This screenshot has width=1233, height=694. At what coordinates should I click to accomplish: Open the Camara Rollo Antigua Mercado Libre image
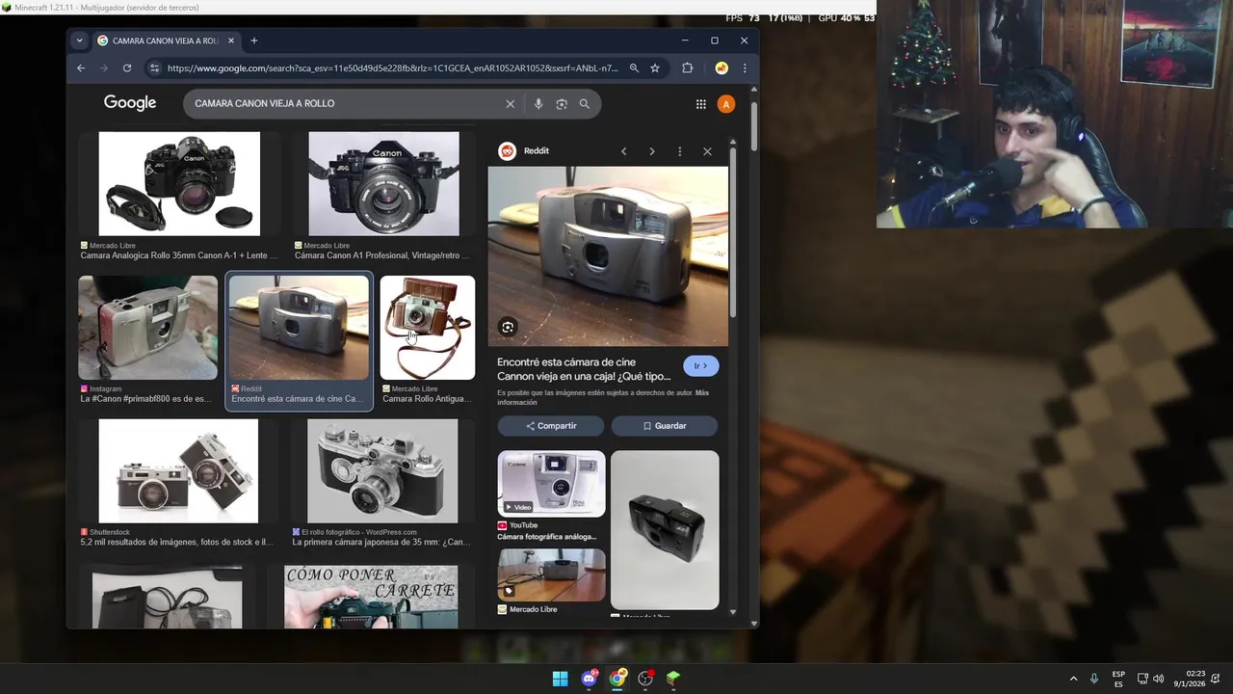[x=427, y=328]
